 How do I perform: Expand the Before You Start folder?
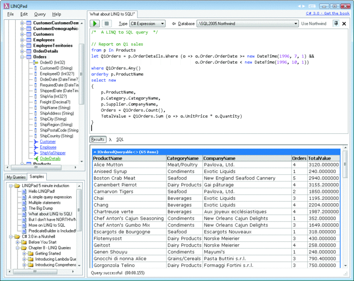17,242
